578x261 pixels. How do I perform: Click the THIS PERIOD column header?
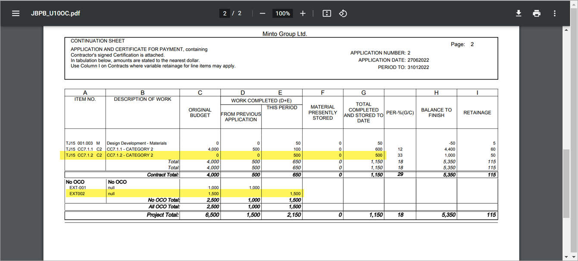pos(282,108)
